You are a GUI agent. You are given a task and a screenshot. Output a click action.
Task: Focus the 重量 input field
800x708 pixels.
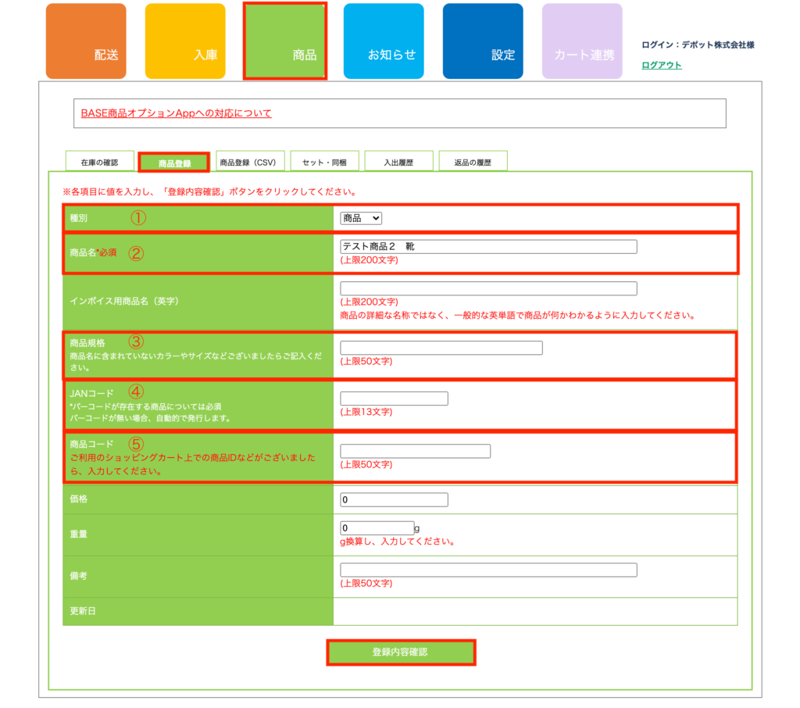point(377,527)
